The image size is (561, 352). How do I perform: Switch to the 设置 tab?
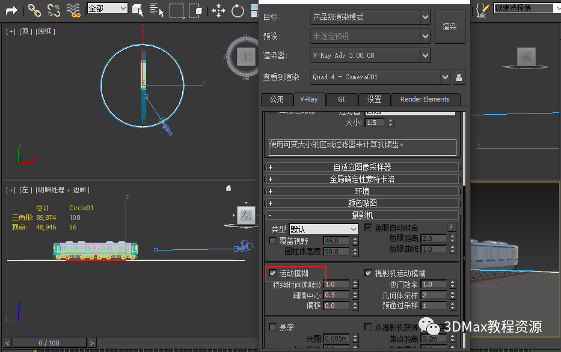pos(374,99)
